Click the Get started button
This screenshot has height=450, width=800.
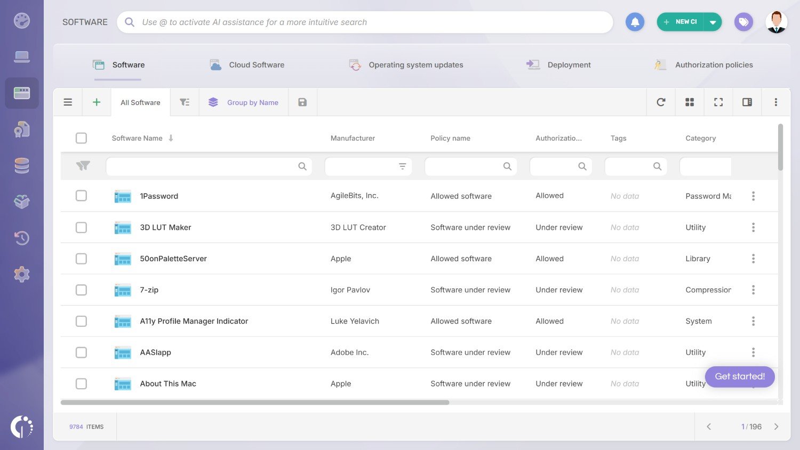point(740,377)
